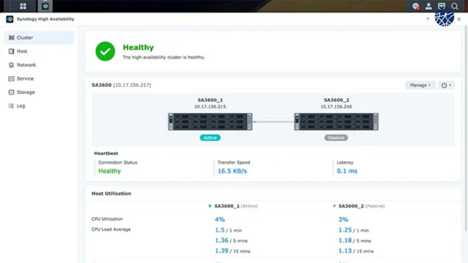This screenshot has width=468, height=263.
Task: View the Log page
Action: point(39,106)
